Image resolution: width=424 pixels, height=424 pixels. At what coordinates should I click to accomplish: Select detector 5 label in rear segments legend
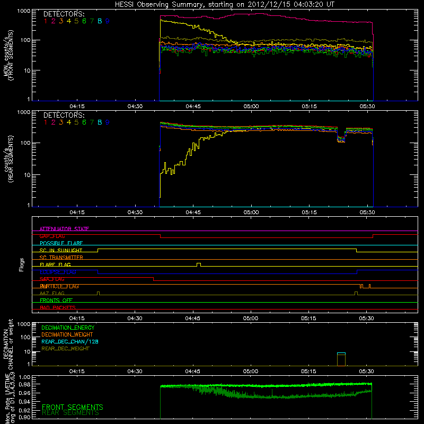[76, 122]
